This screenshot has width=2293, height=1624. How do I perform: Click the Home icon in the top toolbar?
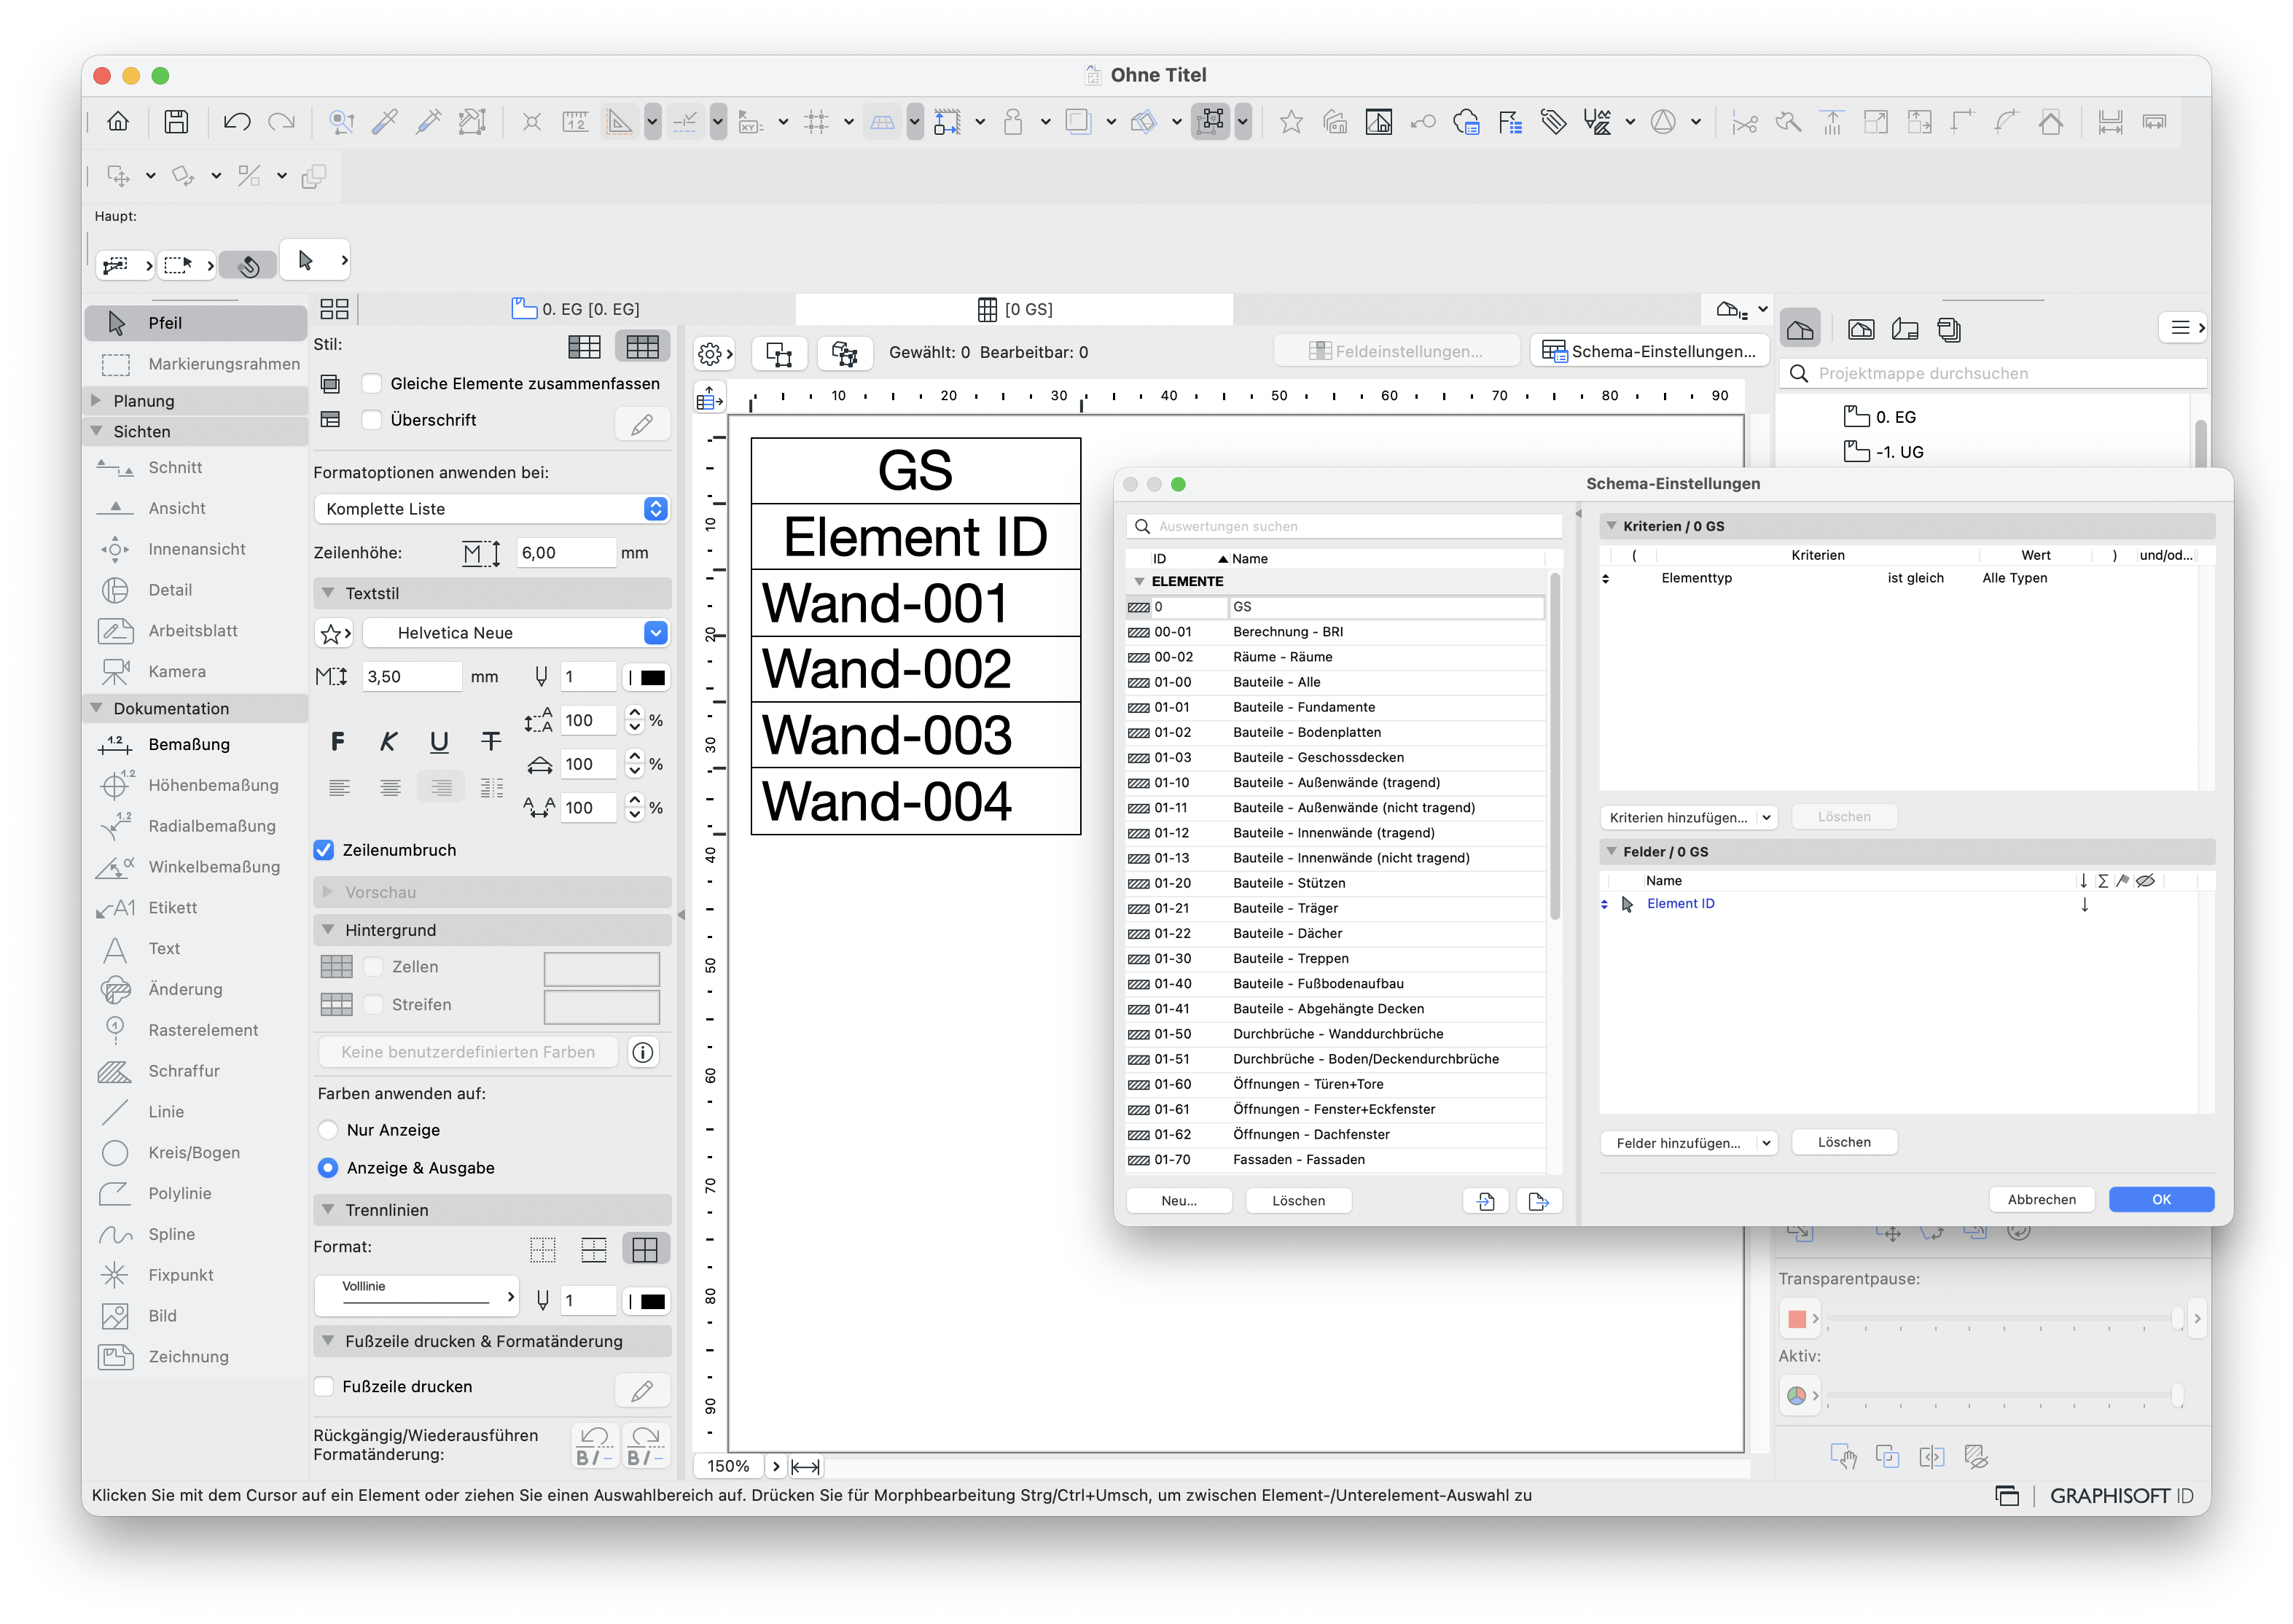click(118, 122)
